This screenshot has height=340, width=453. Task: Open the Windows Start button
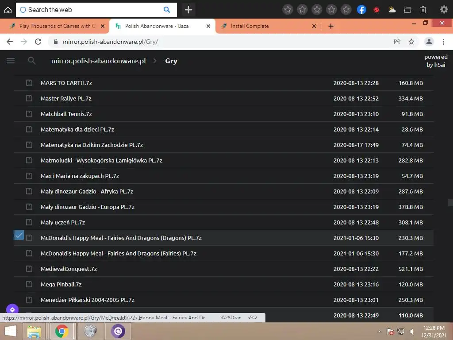(x=11, y=331)
